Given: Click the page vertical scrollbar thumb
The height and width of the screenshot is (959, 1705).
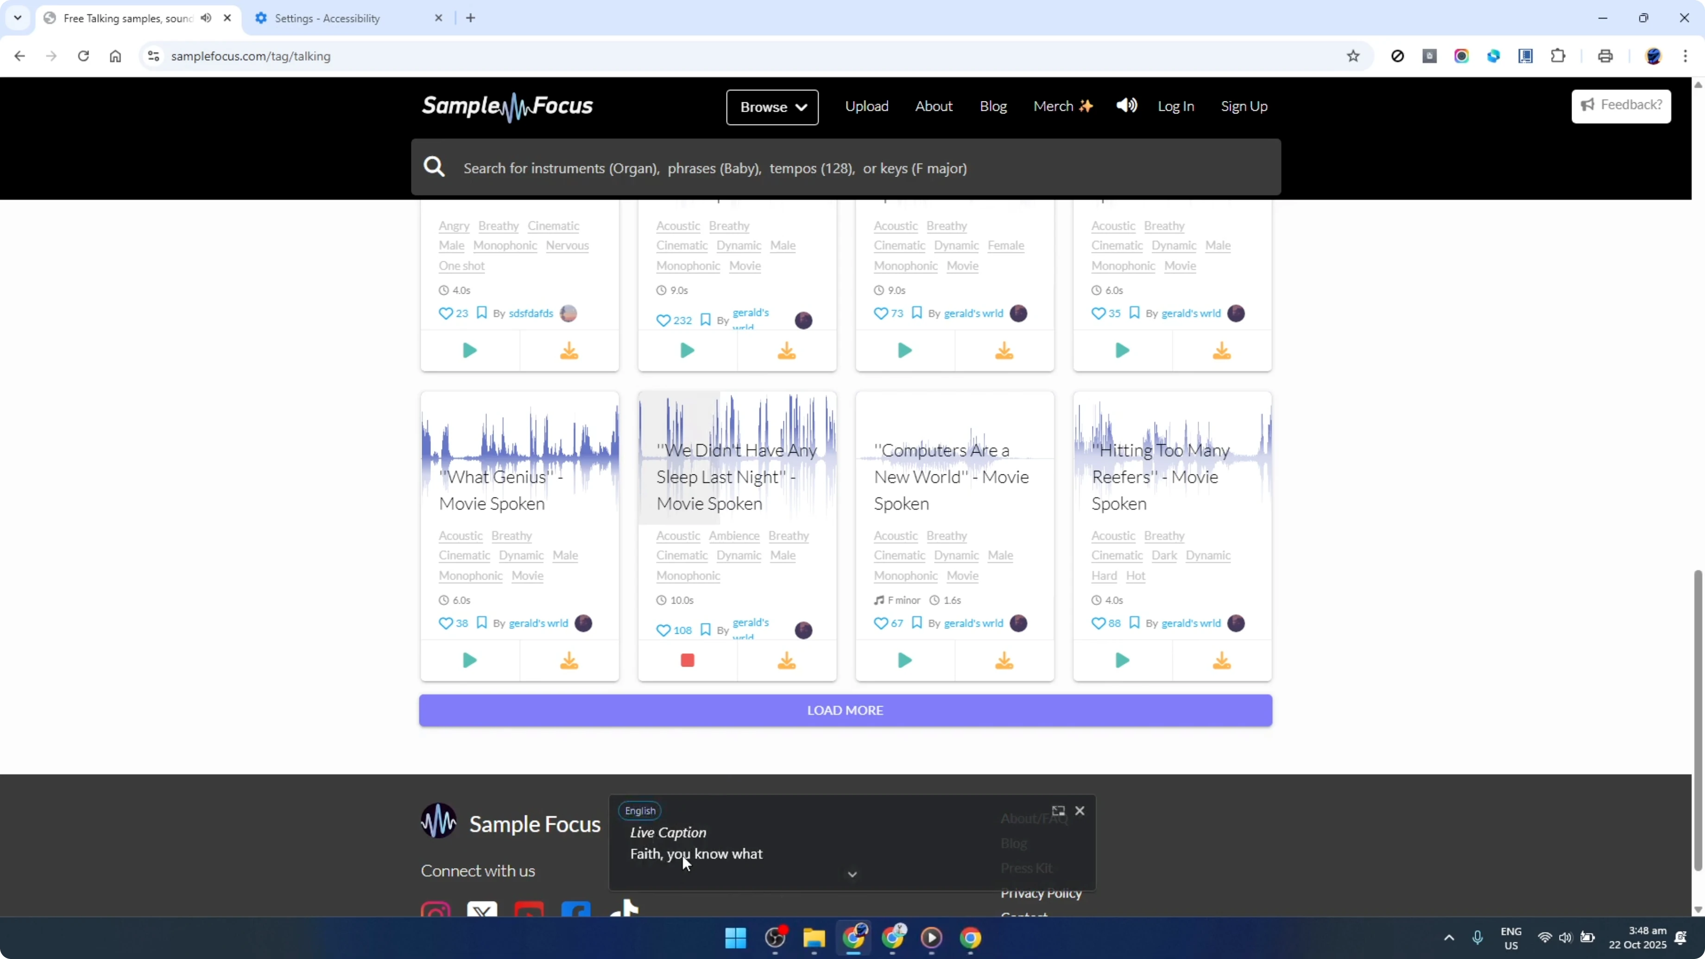Looking at the screenshot, I should pos(1697,720).
